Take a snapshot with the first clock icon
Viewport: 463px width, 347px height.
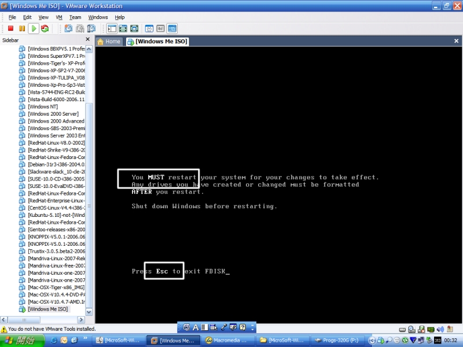coord(68,28)
